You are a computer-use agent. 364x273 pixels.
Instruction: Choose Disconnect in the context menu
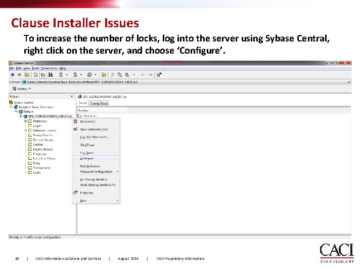tap(96, 121)
